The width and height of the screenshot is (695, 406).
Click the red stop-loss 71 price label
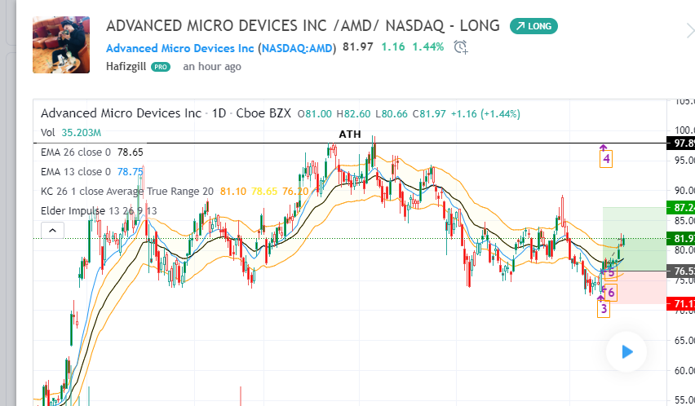pos(681,304)
